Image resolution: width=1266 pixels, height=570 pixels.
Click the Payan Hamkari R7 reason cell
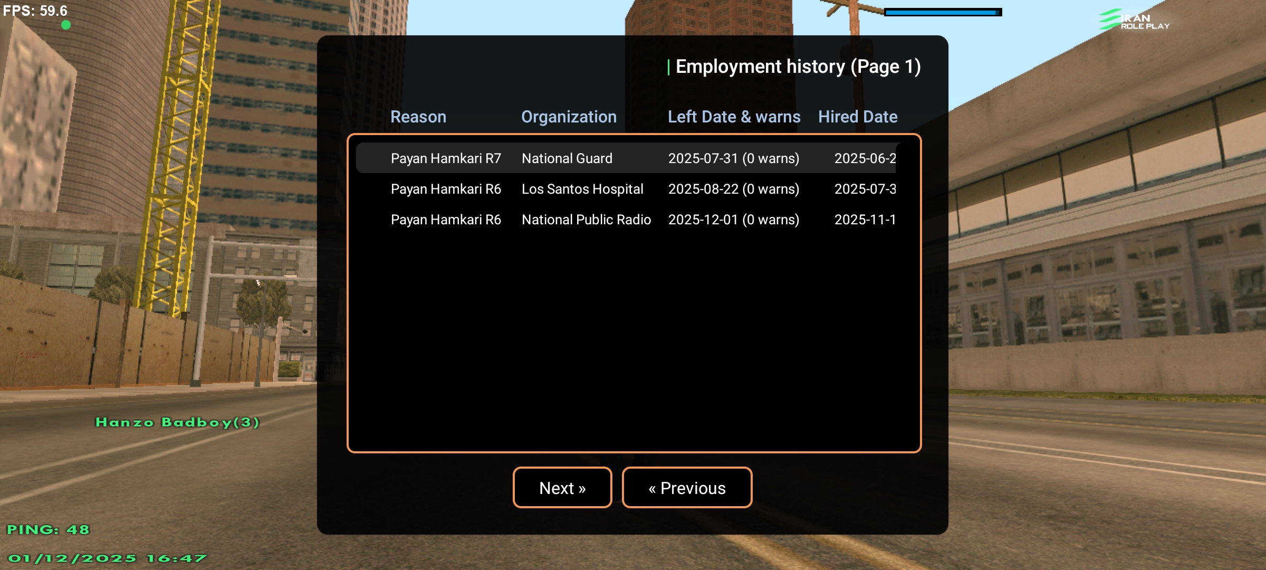(446, 158)
